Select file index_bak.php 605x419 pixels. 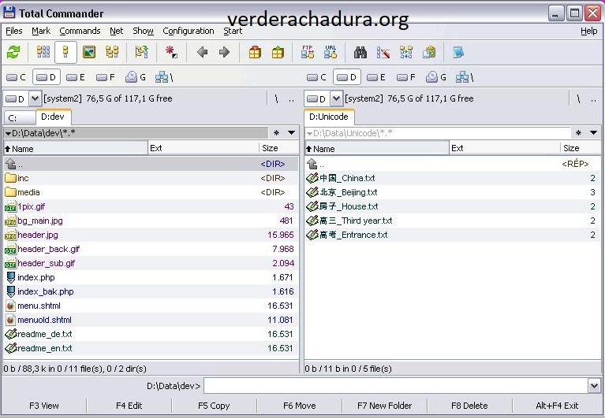pos(151,291)
